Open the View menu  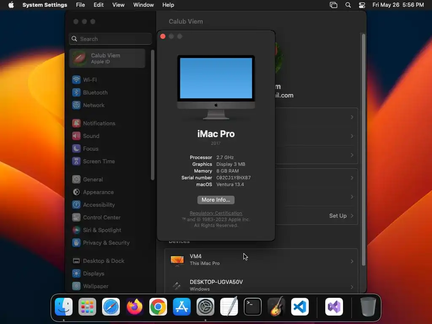pos(119,5)
